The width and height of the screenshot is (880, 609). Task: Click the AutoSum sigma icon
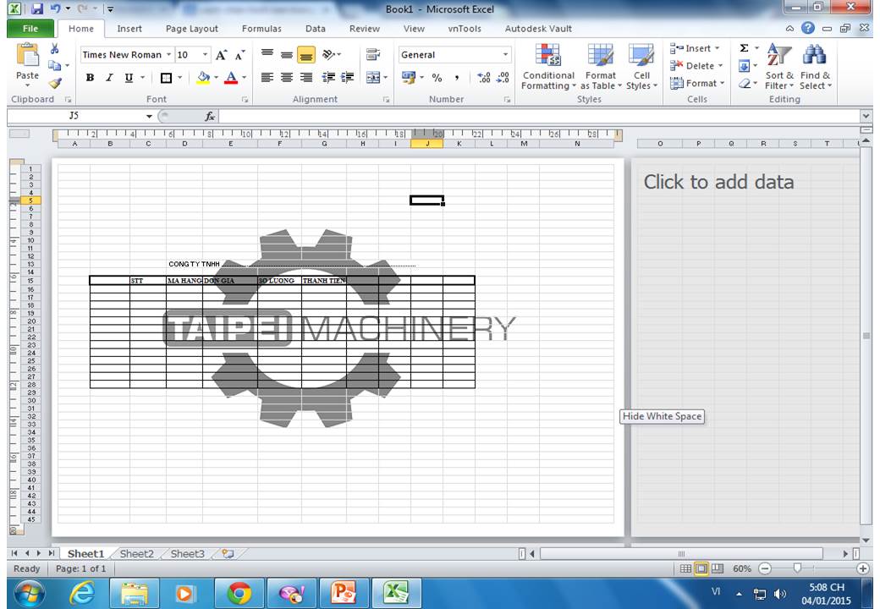tap(744, 49)
